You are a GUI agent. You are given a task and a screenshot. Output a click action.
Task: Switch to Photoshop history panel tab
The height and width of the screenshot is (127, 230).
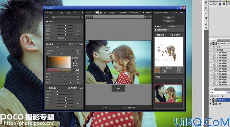click(x=213, y=40)
